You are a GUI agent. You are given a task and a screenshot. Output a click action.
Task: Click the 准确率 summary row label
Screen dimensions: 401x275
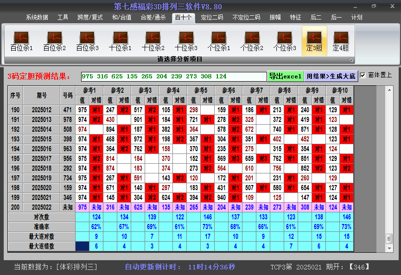point(41,227)
